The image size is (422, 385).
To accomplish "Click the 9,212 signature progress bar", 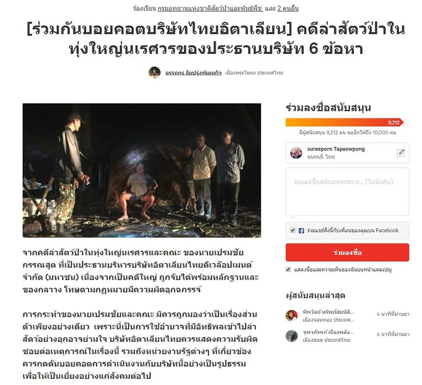I will (x=347, y=122).
